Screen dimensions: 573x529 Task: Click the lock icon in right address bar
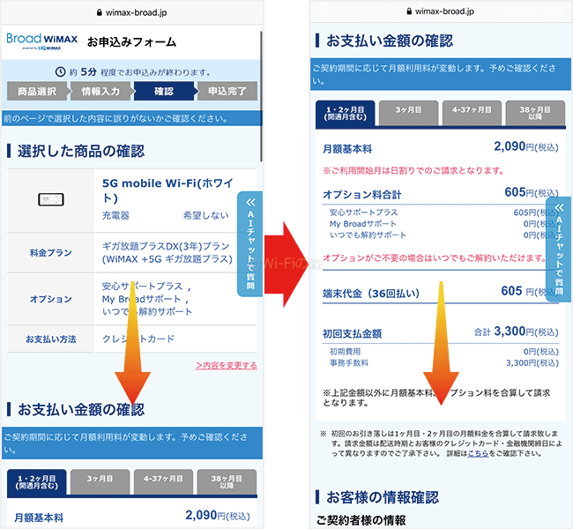[409, 11]
